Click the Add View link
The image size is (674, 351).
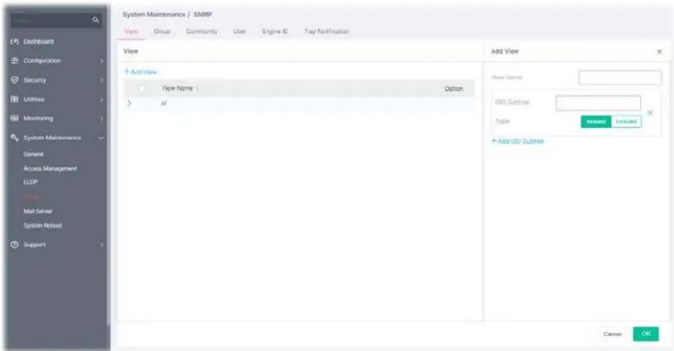(141, 72)
